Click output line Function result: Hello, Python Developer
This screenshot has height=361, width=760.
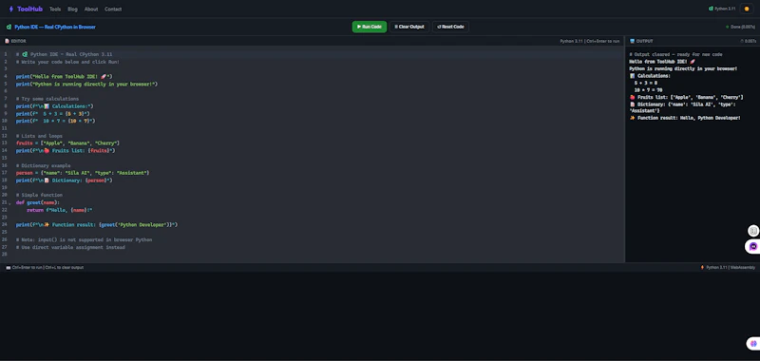pyautogui.click(x=685, y=118)
